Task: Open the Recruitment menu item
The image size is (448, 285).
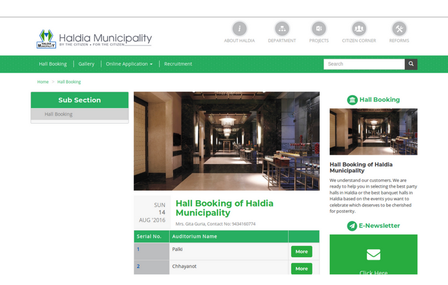Action: [x=178, y=64]
